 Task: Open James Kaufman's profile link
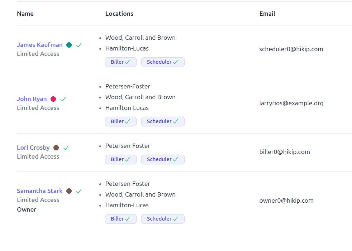pos(40,45)
